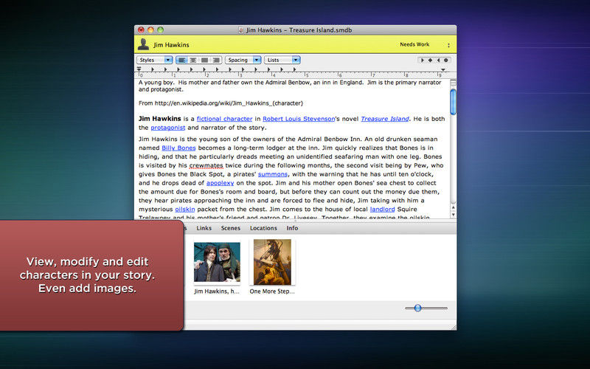Screen dimensions: 590x369
Task: Set text alignment to right
Action: coord(215,60)
